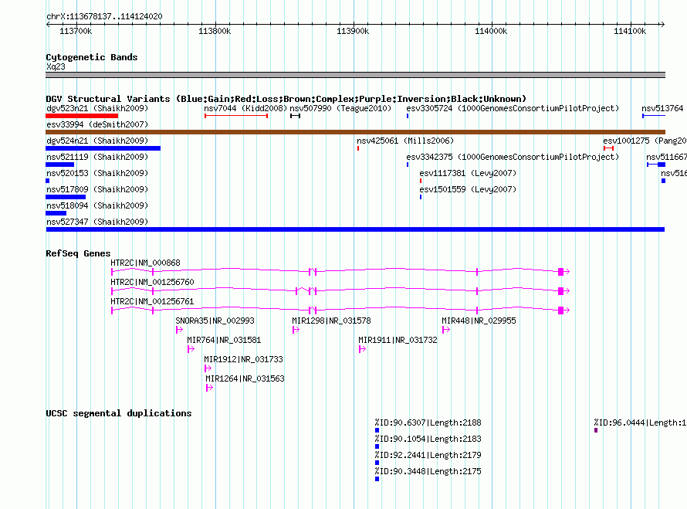Screen dimensions: 687x509
Task: Click the 113900k ruler tick label
Action: point(353,31)
